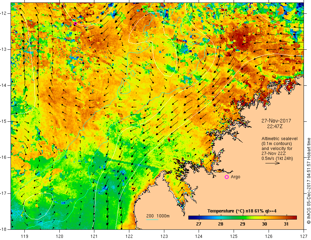The image size is (311, 240).
Task: Click the cyan 200m isobath legend line
Action: (x=152, y=220)
